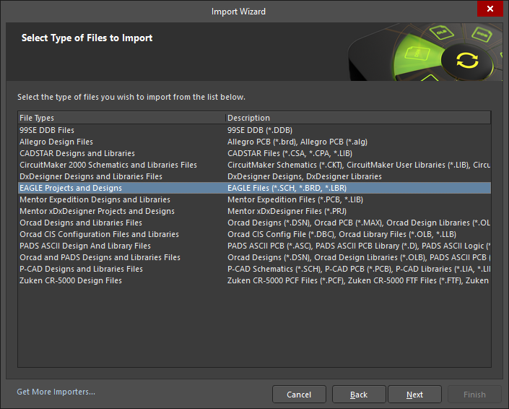Image resolution: width=509 pixels, height=409 pixels.
Task: Select Zuken CR-5000 Design Files
Action: [x=254, y=280]
